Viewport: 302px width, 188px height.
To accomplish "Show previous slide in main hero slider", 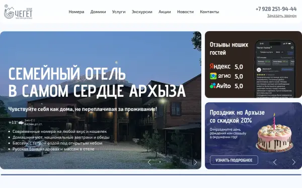I will [149, 162].
